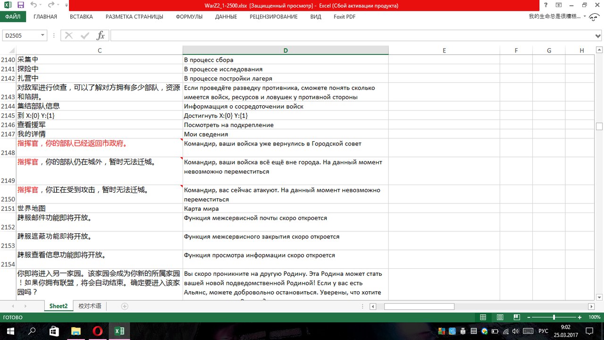Screen dimensions: 604x340
Task: Open the РАЗМЕТКА СТРАНИЦЫ ribbon tab
Action: (134, 17)
